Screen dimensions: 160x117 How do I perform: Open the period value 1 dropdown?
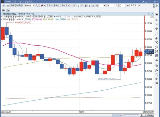tap(105, 5)
